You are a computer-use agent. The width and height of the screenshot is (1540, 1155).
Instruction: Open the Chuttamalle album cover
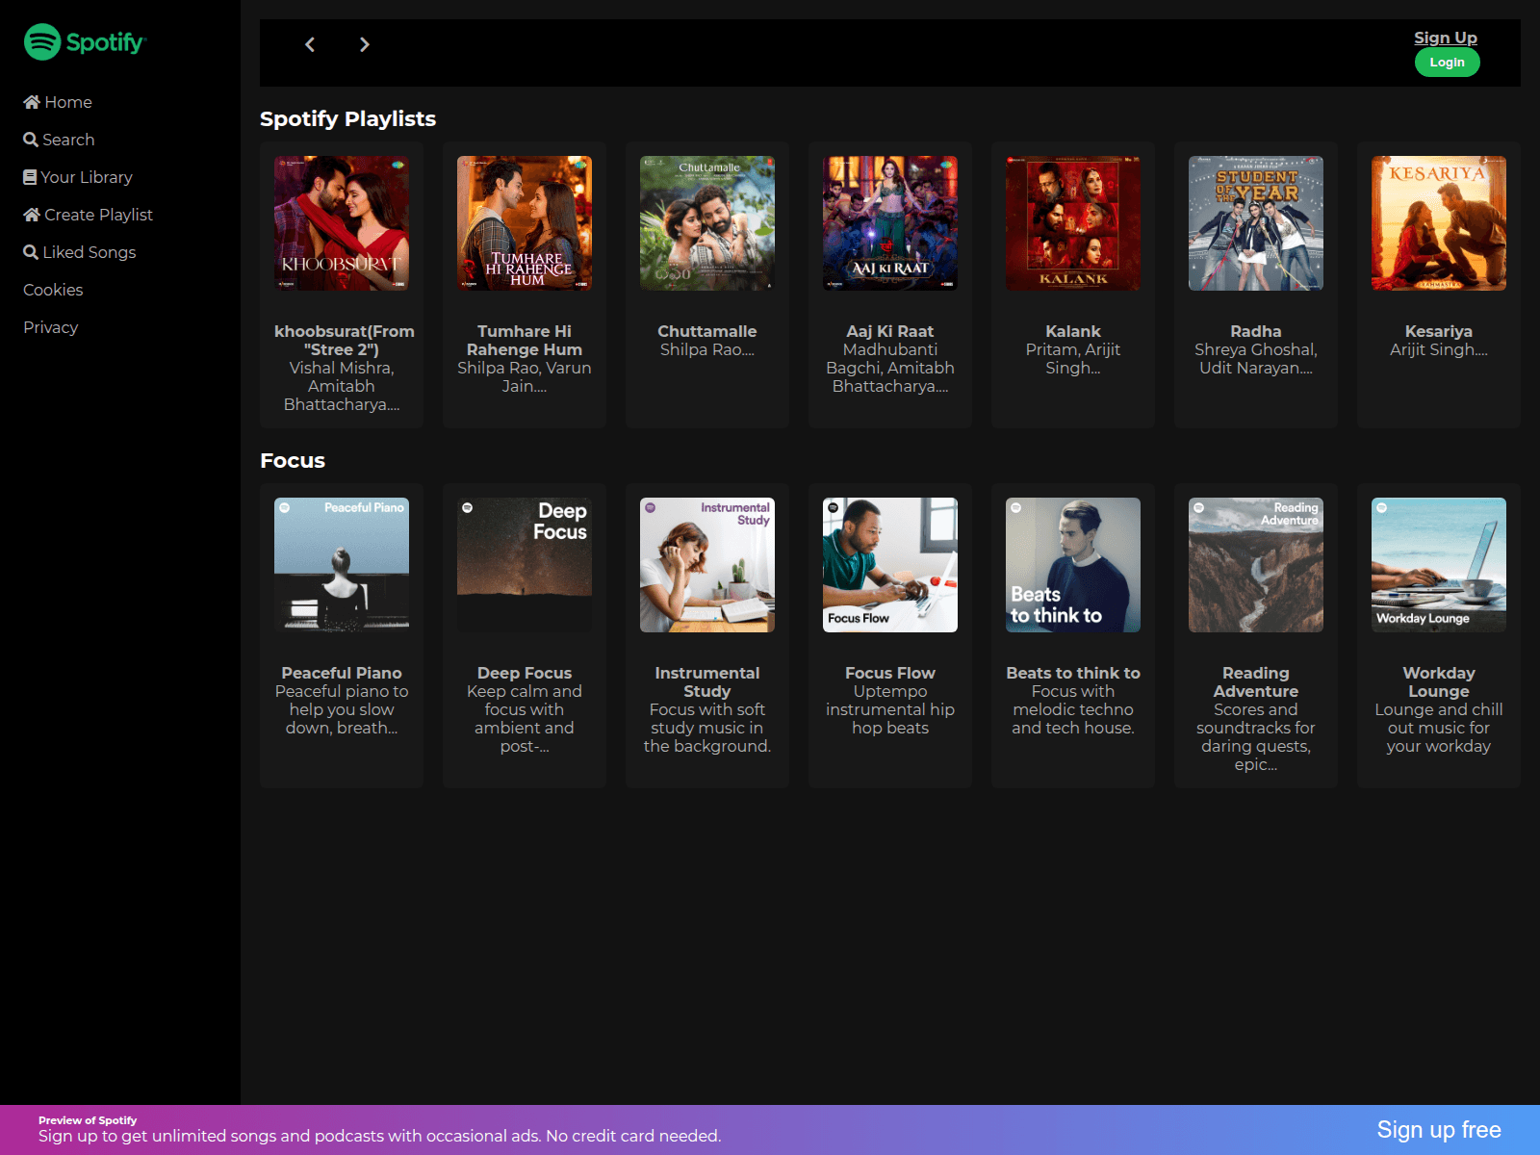pos(707,223)
